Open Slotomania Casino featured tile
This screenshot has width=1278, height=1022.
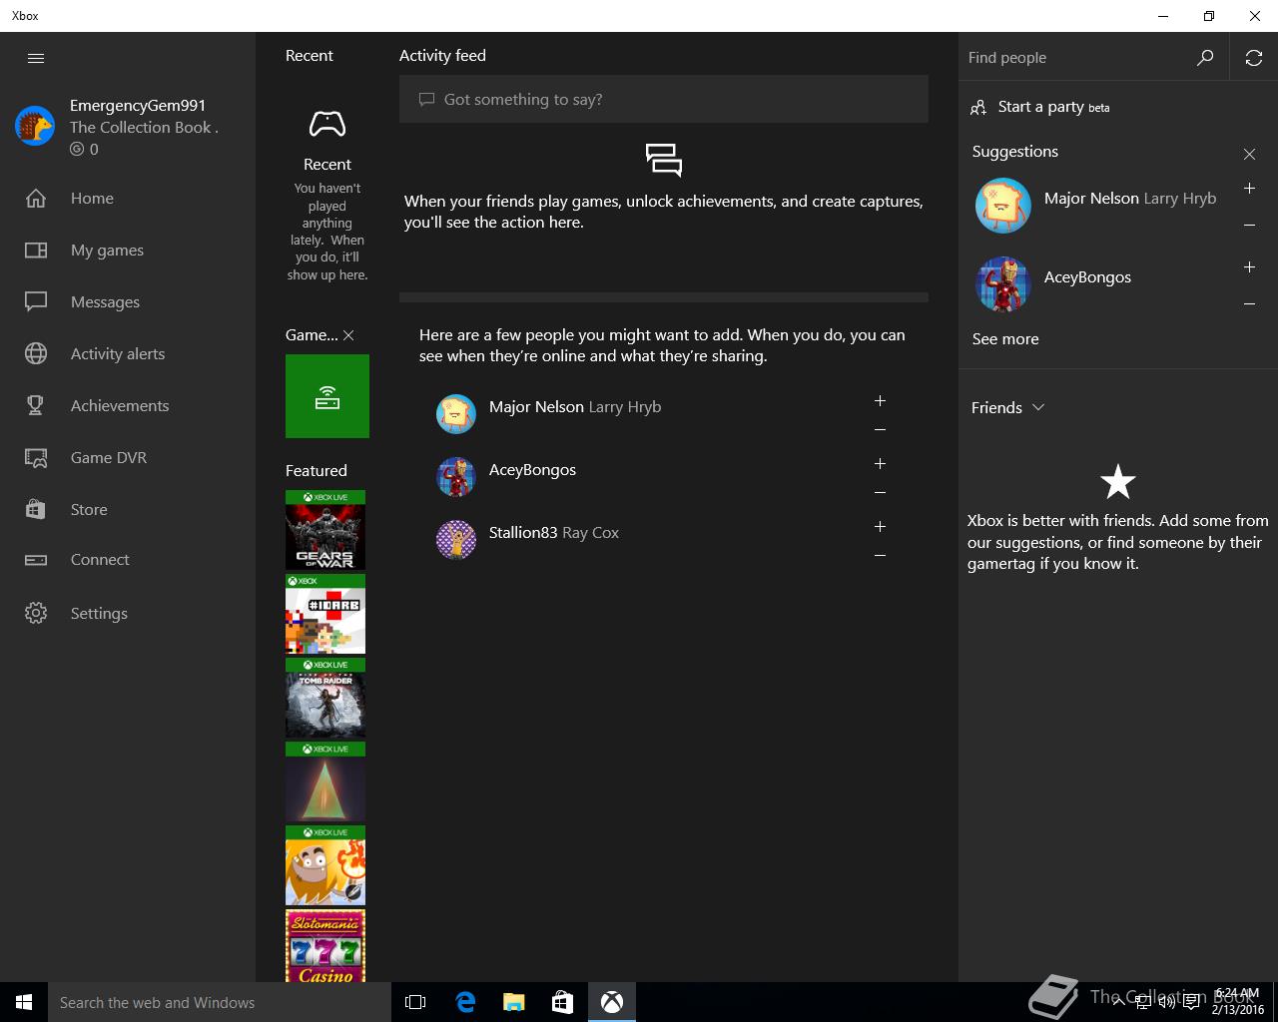click(325, 946)
